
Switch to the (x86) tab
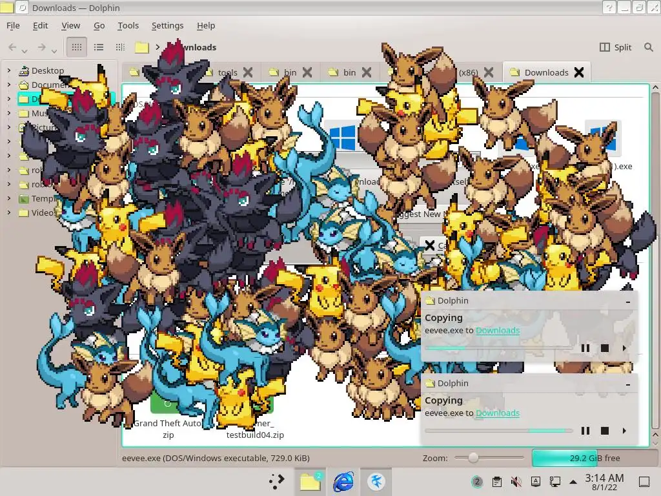tap(468, 72)
